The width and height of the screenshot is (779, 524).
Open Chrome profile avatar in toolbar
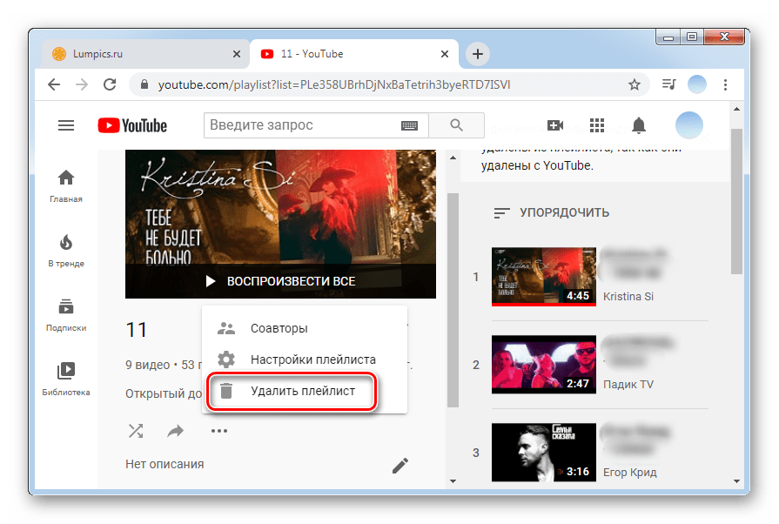point(697,84)
